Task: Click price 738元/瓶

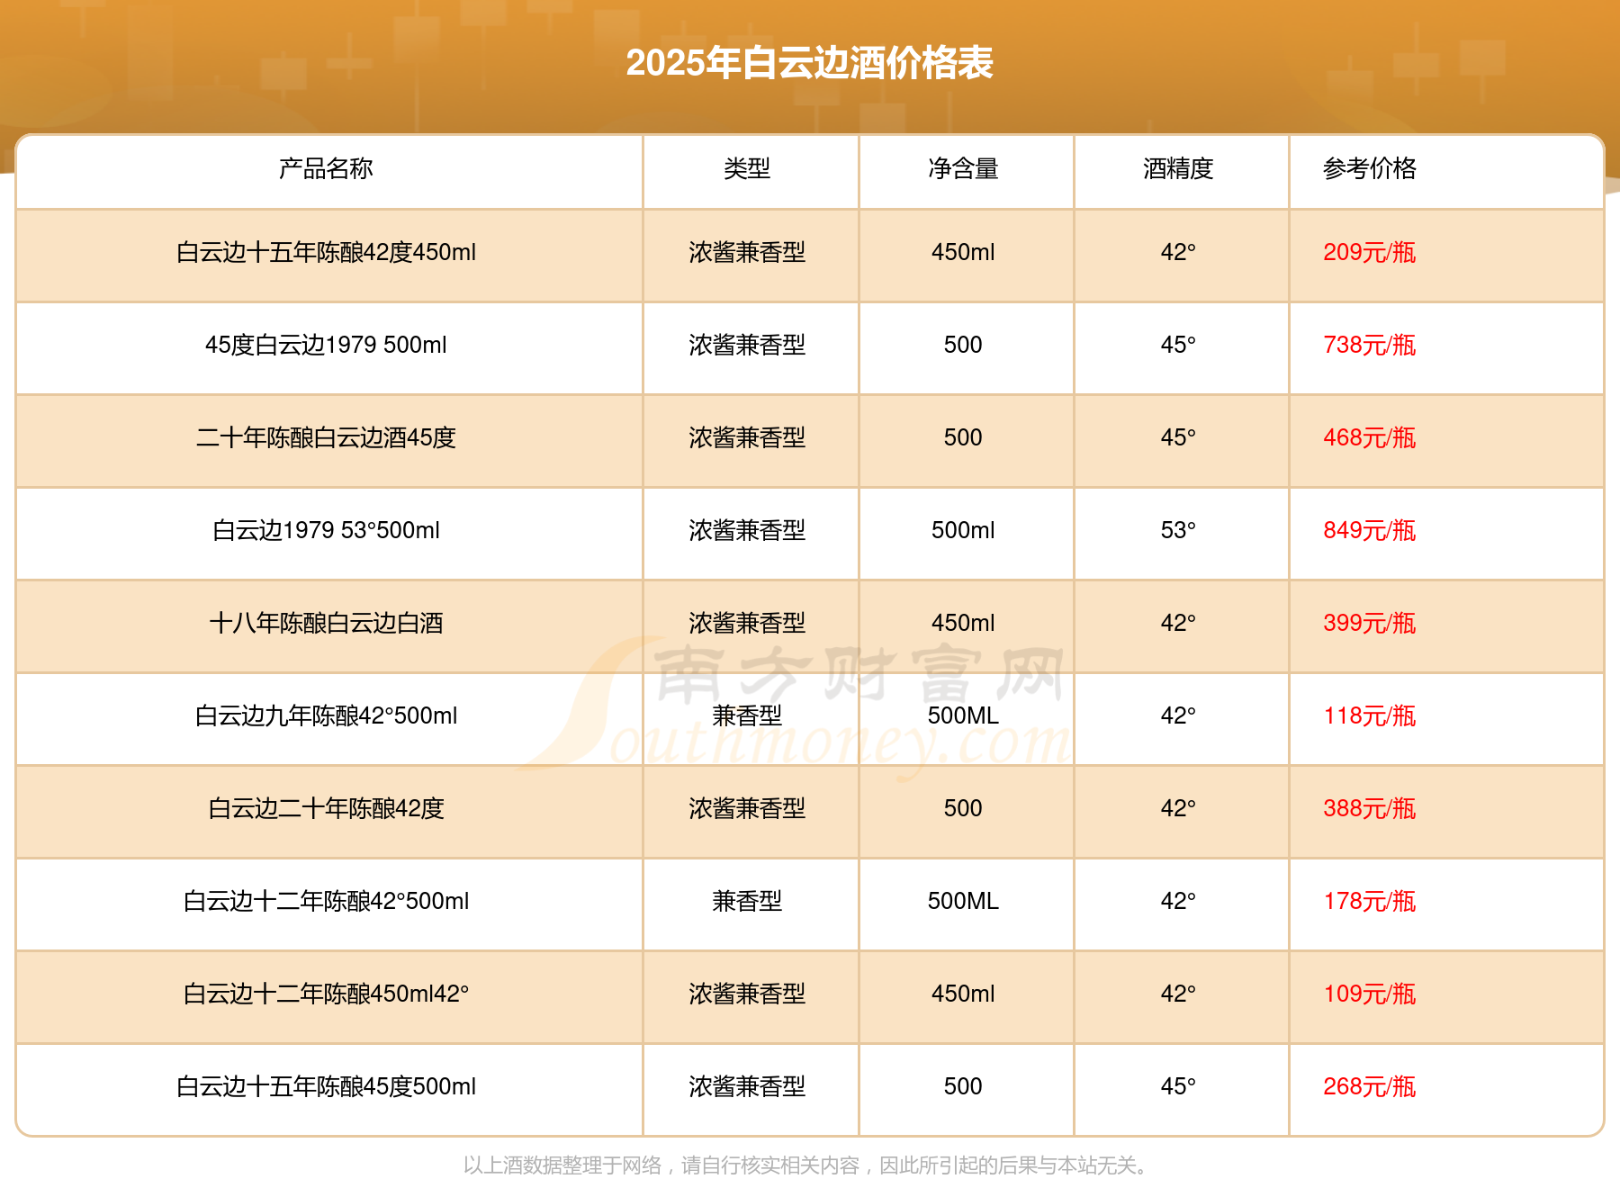Action: [x=1370, y=345]
